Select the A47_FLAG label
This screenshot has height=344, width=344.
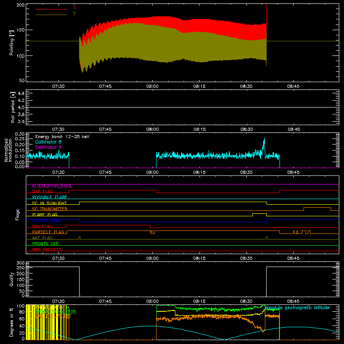(x=42, y=238)
